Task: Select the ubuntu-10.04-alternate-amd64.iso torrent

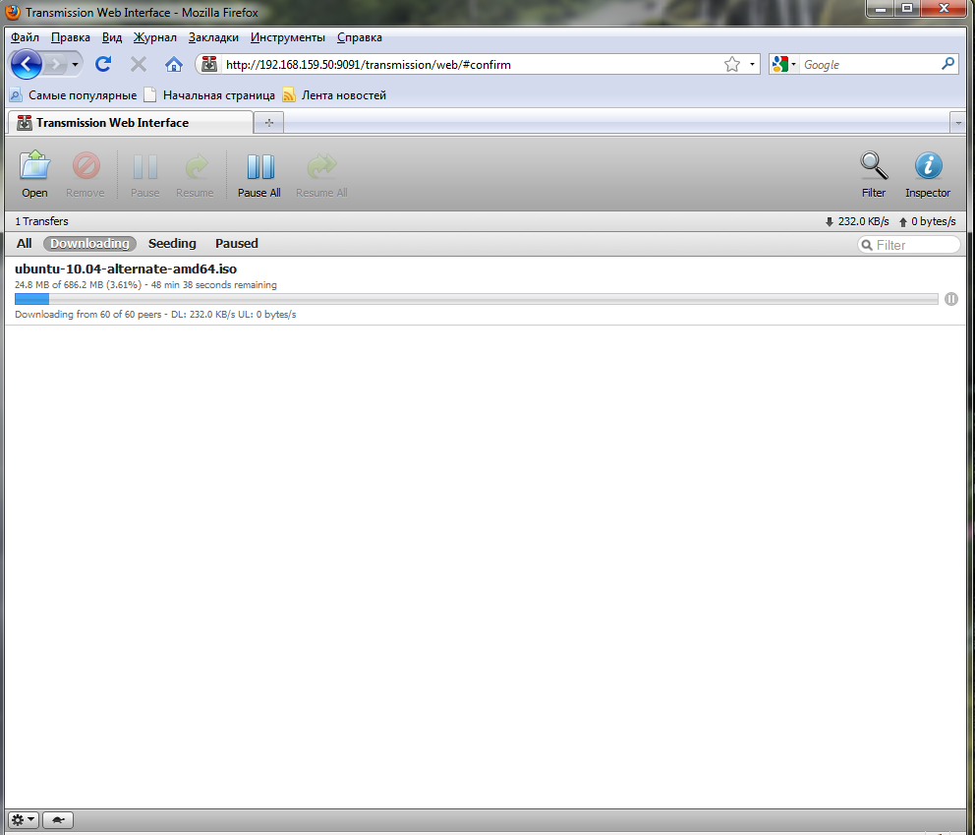Action: [x=485, y=290]
